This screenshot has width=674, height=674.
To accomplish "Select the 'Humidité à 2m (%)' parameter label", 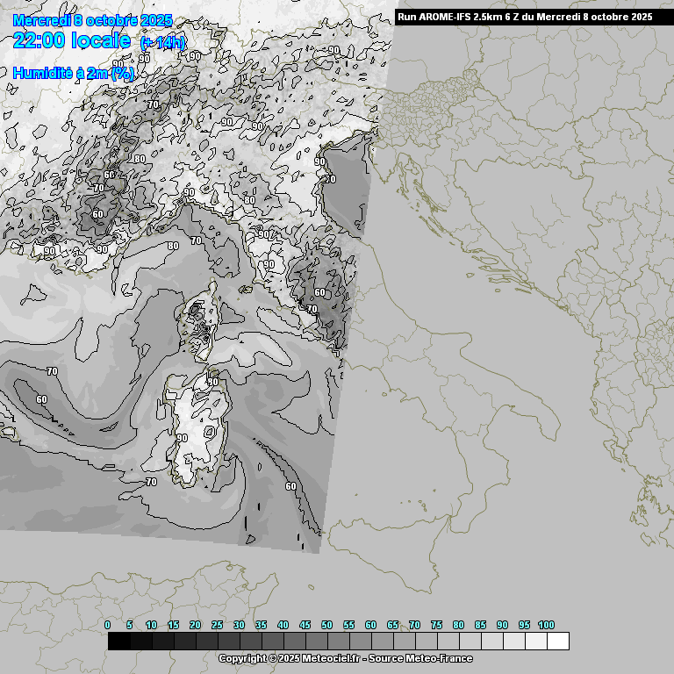I will pyautogui.click(x=74, y=74).
